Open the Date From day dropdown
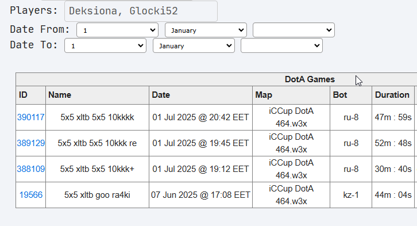Image resolution: width=417 pixels, height=226 pixels. click(x=117, y=30)
